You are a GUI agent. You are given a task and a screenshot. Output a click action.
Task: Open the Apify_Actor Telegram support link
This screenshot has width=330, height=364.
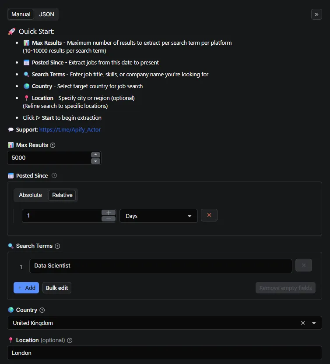[x=70, y=130]
